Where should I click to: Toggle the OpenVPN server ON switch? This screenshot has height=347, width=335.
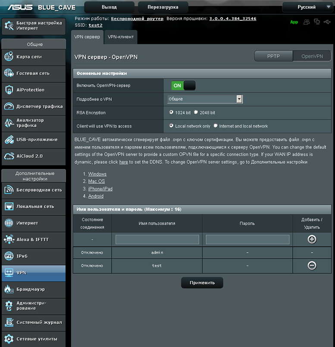tap(183, 85)
